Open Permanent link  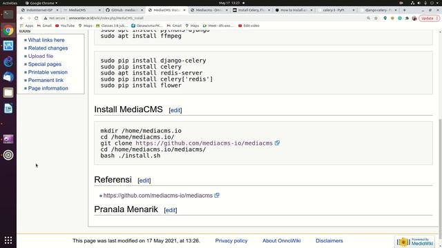pos(46,80)
